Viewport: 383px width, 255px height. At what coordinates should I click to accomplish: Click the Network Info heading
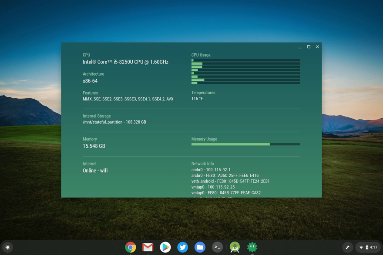click(202, 164)
